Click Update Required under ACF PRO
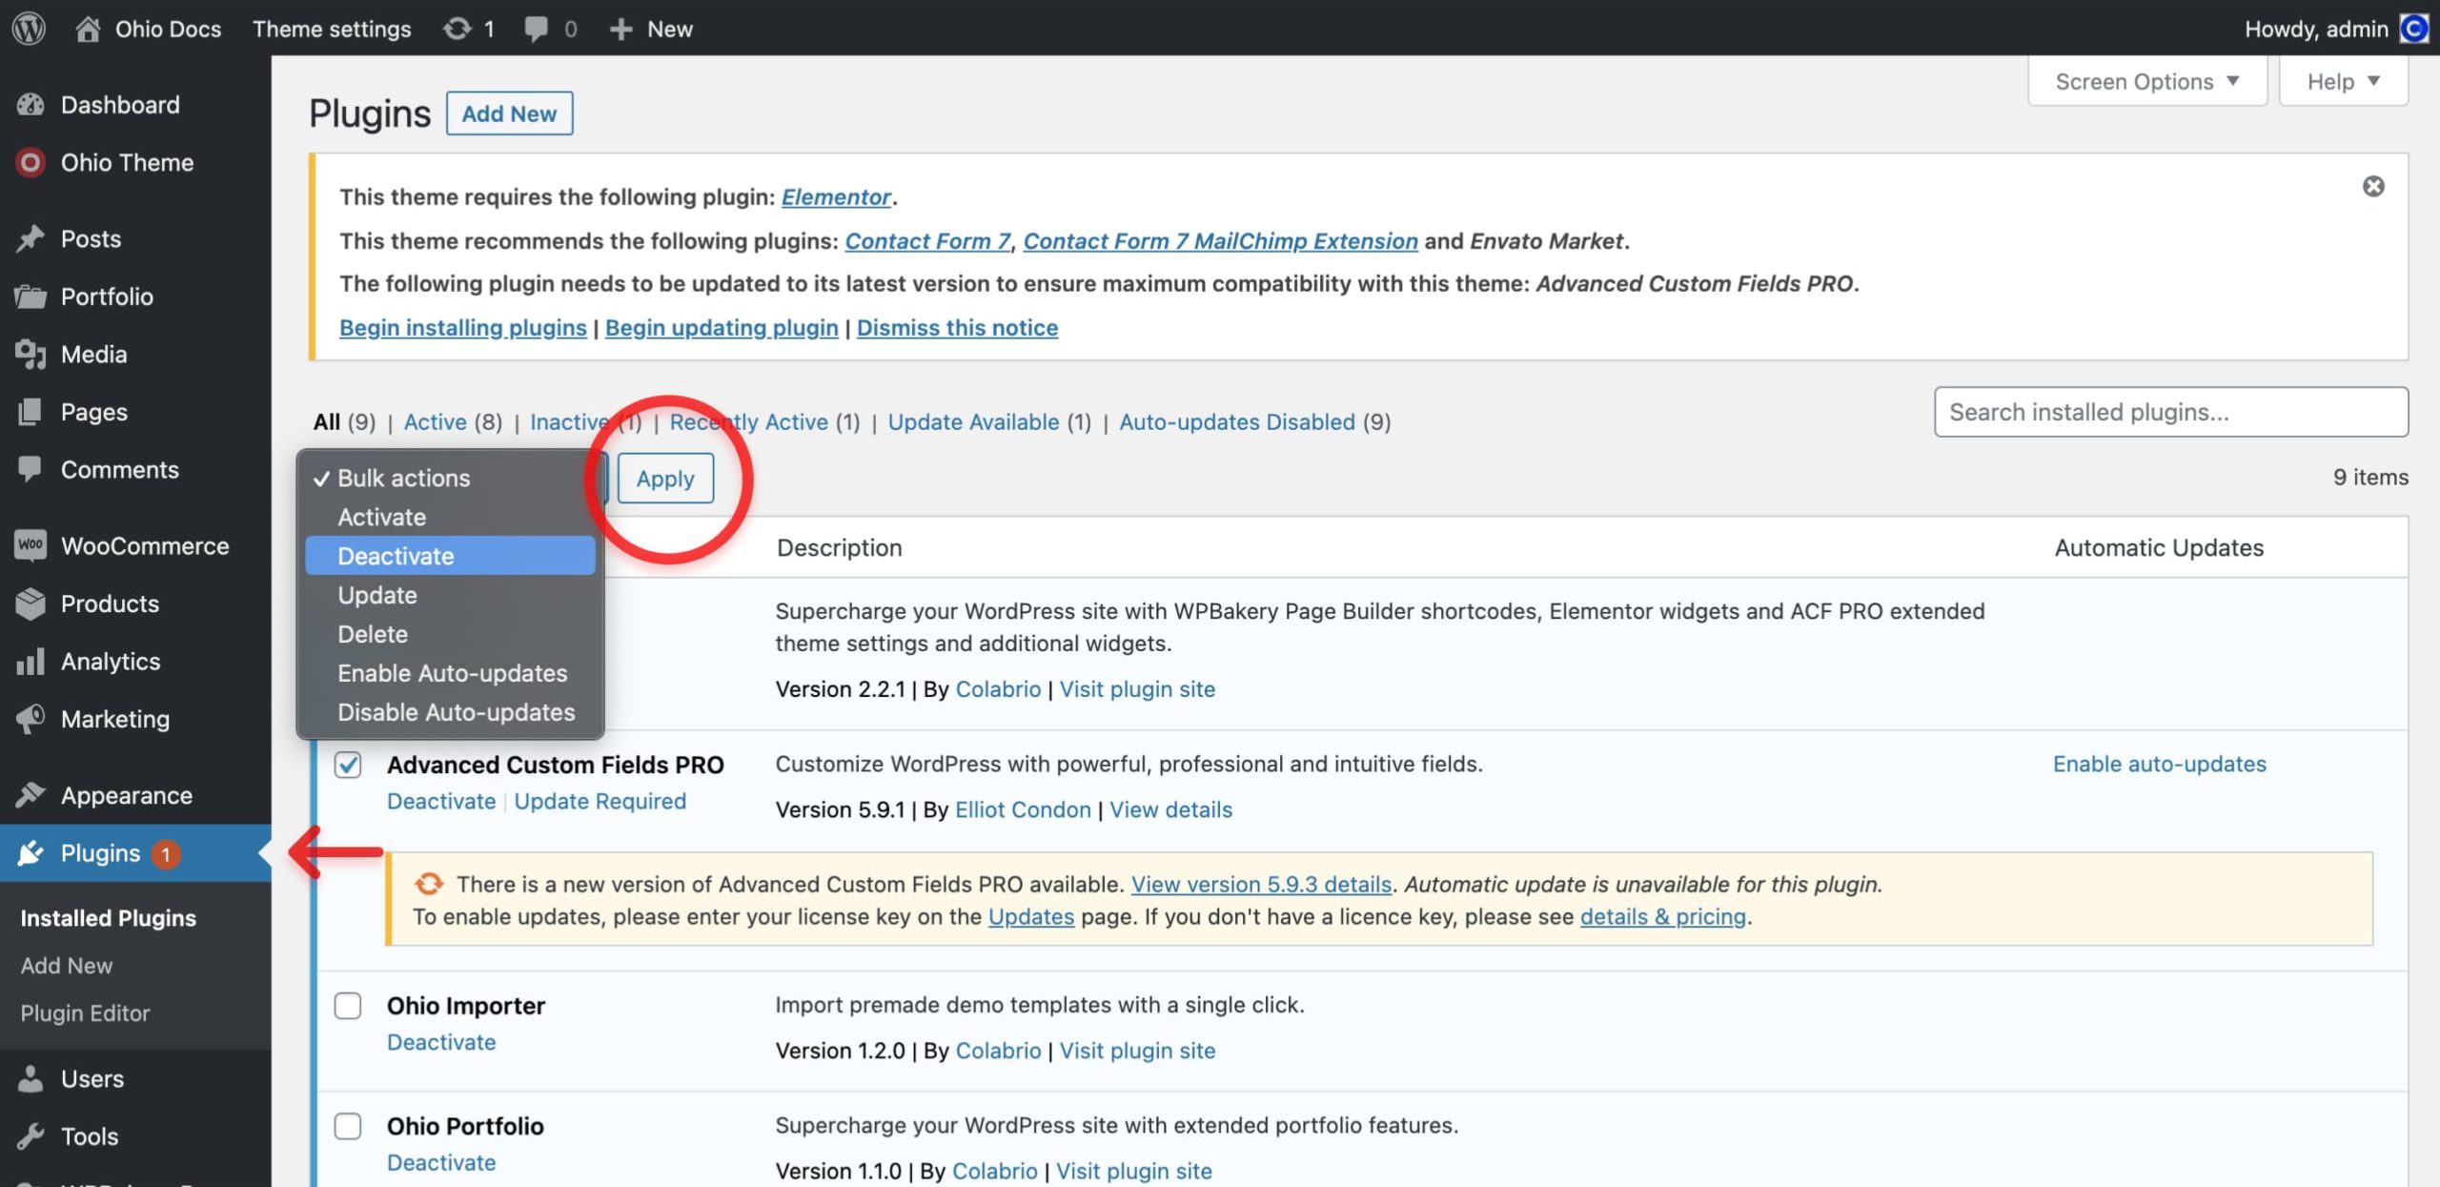 (x=600, y=801)
